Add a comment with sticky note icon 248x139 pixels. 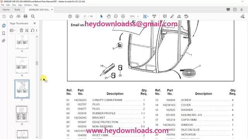pyautogui.click(x=165, y=16)
